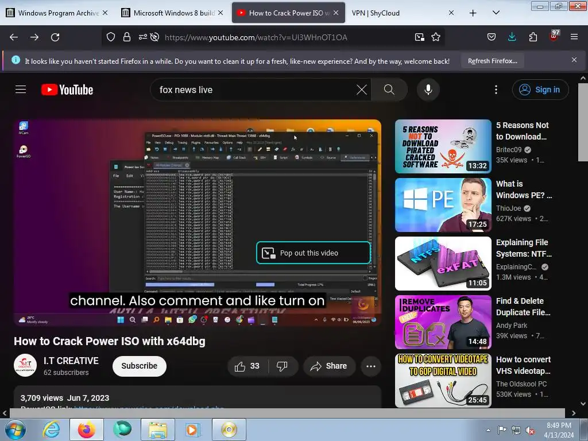The height and width of the screenshot is (441, 588).
Task: Pop out this video toggle
Action: pos(314,253)
